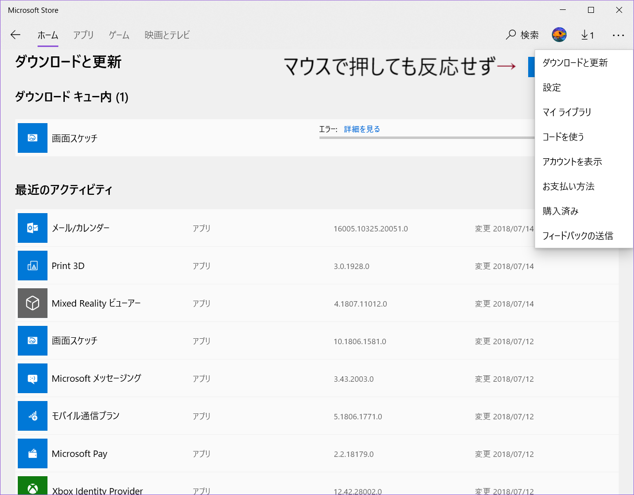Click 画面スケッチ name in download queue

(x=75, y=138)
